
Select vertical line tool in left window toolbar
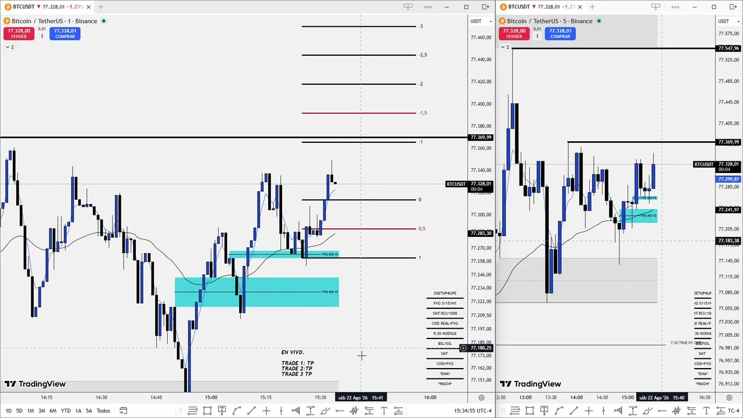pyautogui.click(x=281, y=411)
